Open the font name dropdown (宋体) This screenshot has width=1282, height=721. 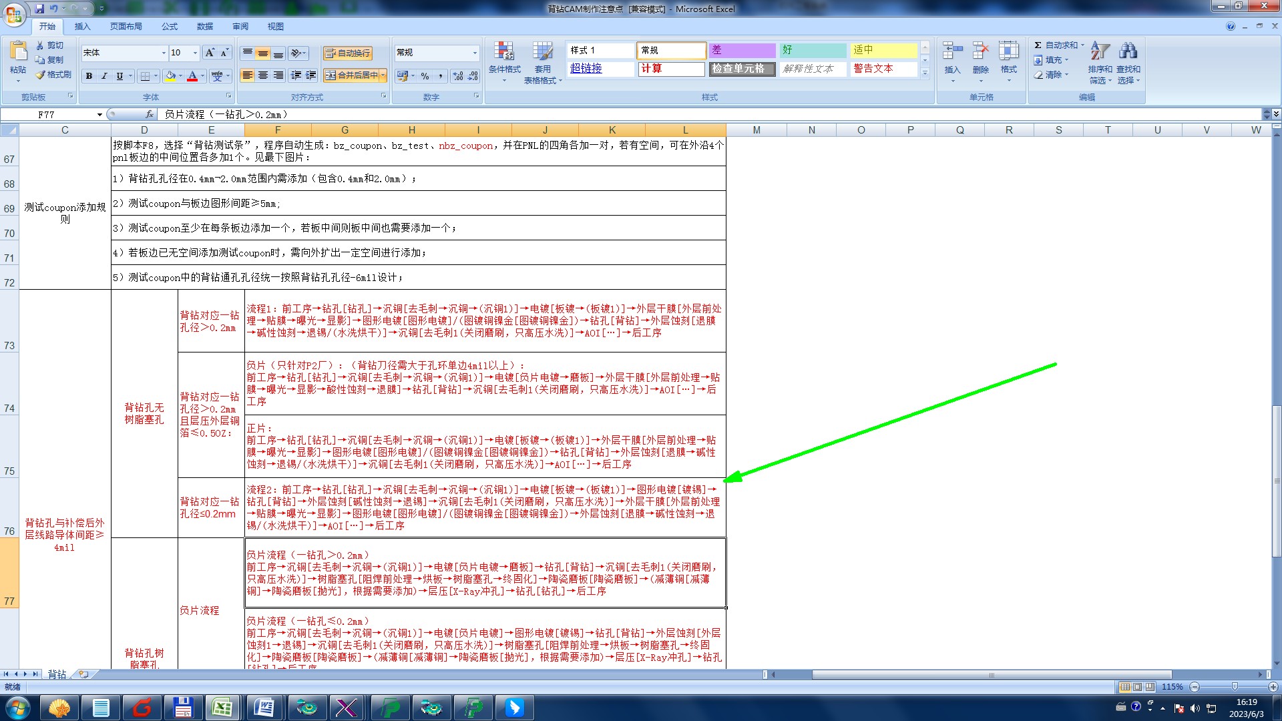coord(164,53)
